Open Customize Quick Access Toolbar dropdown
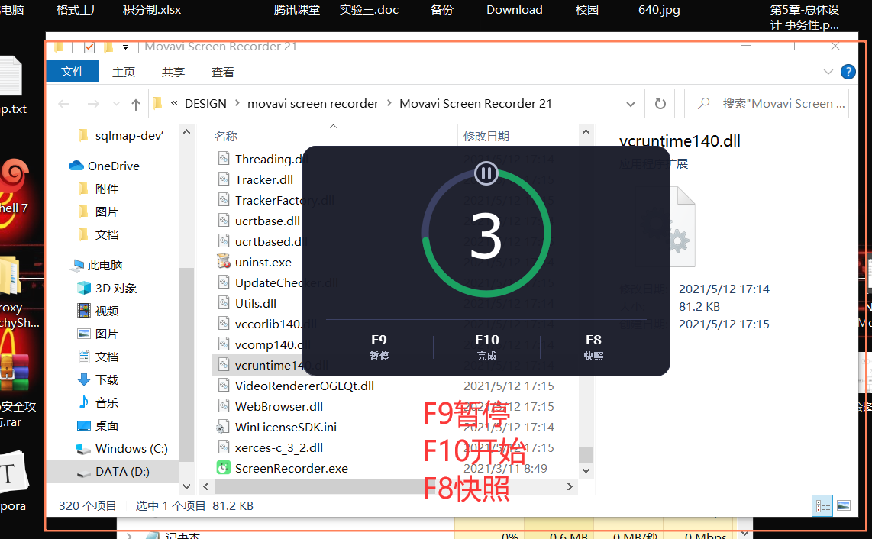This screenshot has height=539, width=872. click(x=126, y=47)
